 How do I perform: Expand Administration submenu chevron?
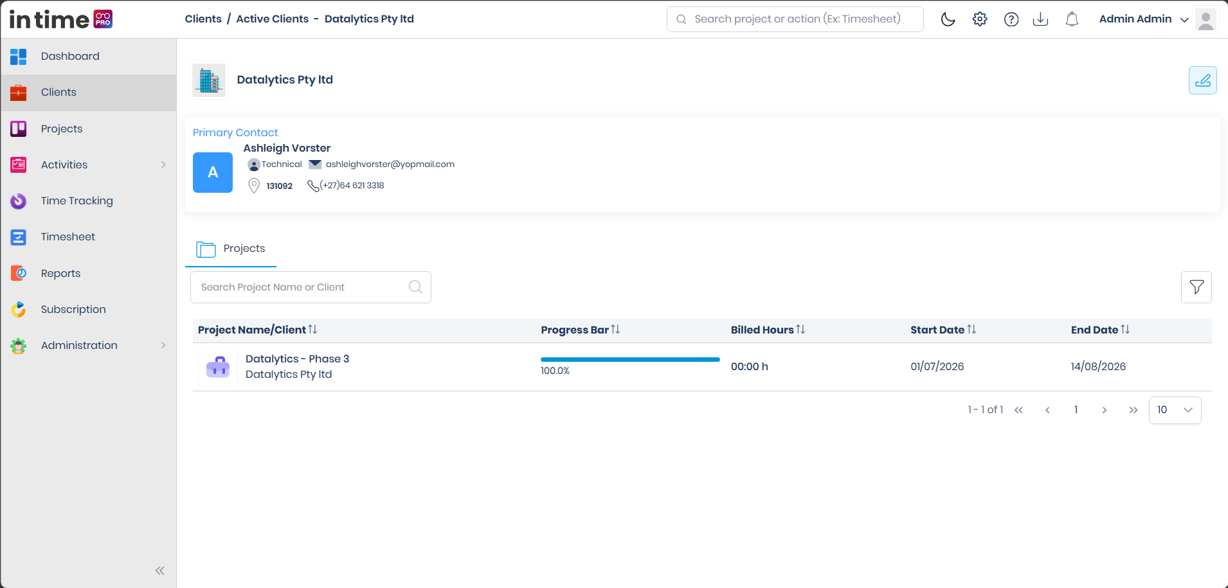[163, 345]
